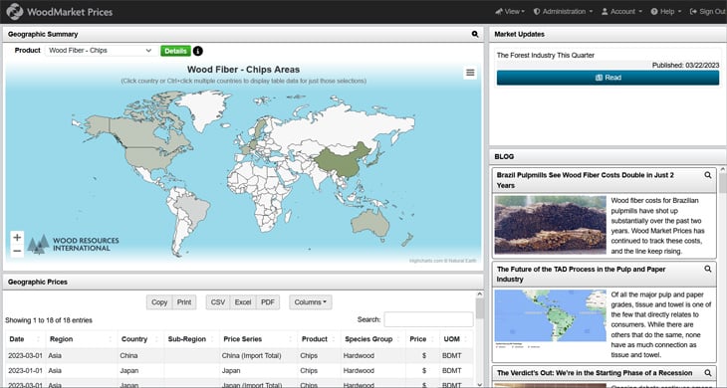This screenshot has height=388, width=727.
Task: Open the Product dropdown showing Wood Fiber - Chips
Action: [101, 51]
